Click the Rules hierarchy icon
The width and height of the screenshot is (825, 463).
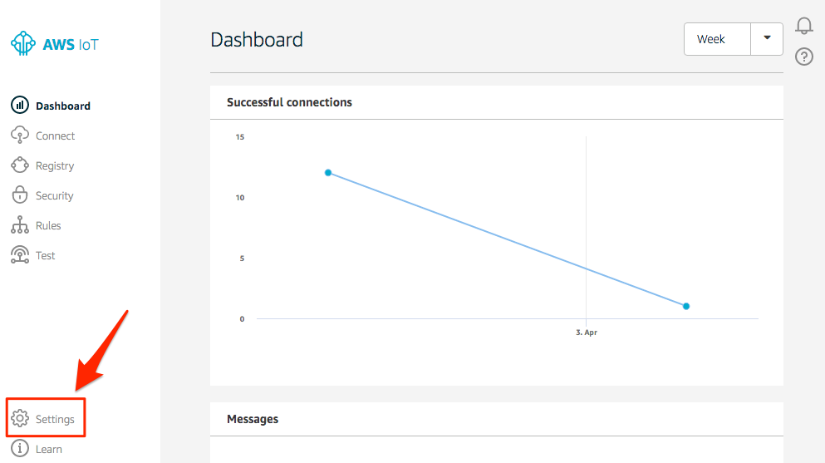coord(20,224)
